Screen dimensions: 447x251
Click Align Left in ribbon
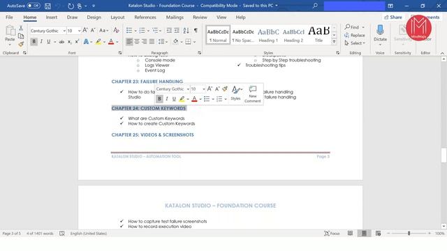[129, 42]
